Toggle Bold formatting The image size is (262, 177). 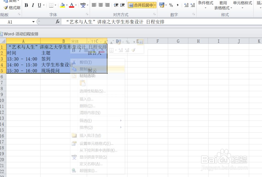coord(26,5)
